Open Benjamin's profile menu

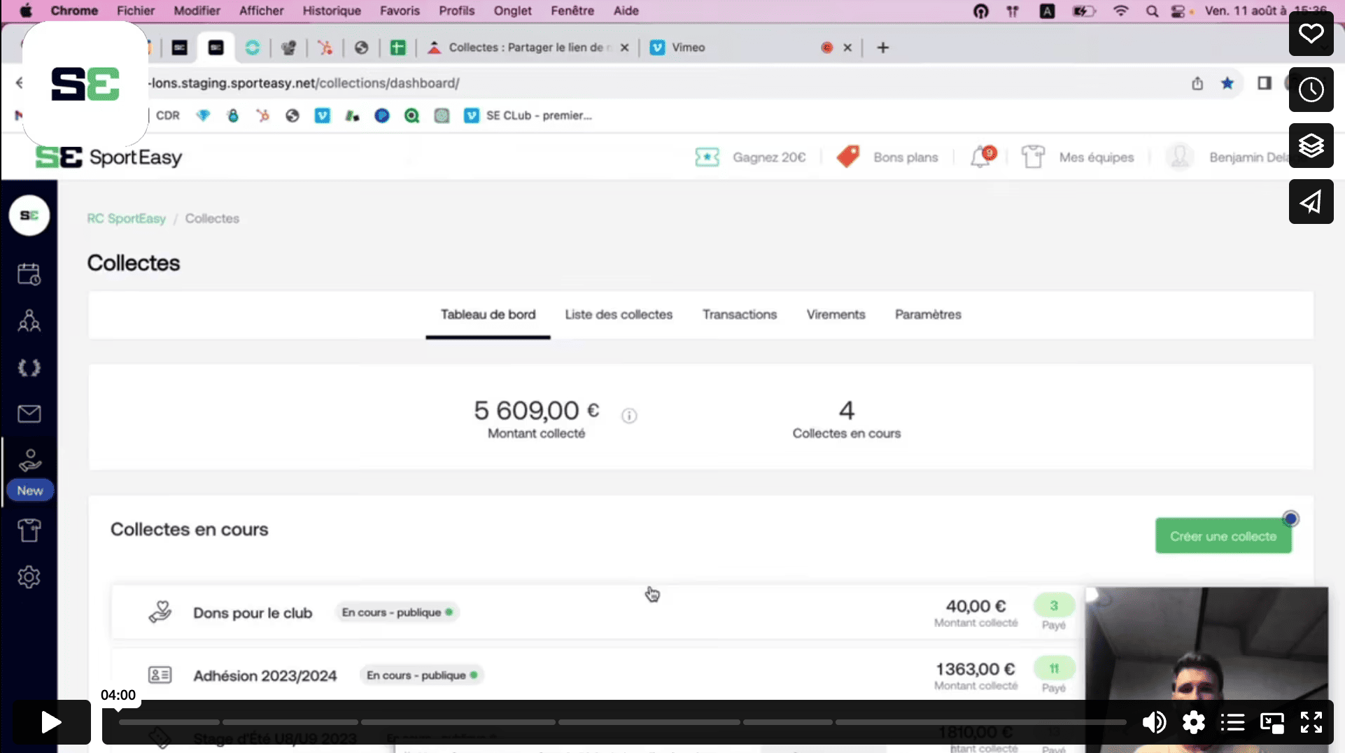click(1228, 157)
